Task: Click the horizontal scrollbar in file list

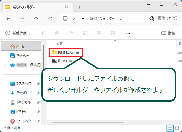Action: [x=88, y=122]
